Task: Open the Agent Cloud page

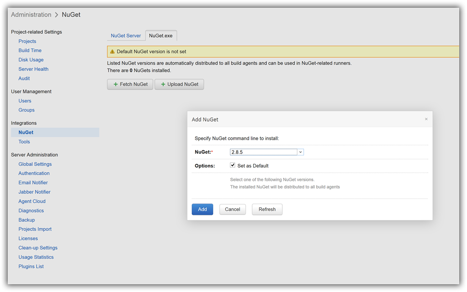Action: click(x=32, y=201)
